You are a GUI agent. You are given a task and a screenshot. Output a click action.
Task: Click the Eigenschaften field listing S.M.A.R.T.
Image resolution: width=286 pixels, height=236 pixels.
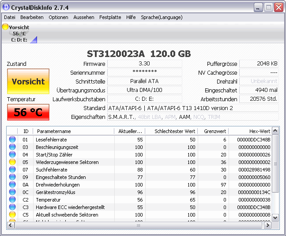(193, 117)
